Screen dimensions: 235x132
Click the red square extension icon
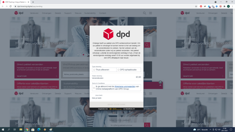pos(221,7)
